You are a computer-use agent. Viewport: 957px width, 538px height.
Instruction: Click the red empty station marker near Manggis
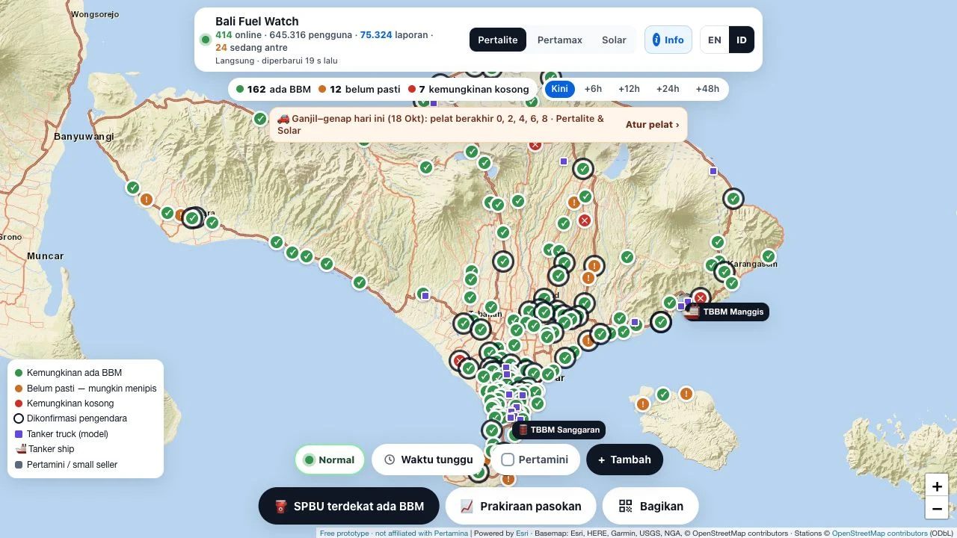[701, 298]
